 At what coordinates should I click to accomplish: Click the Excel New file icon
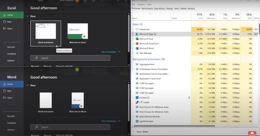(4, 22)
